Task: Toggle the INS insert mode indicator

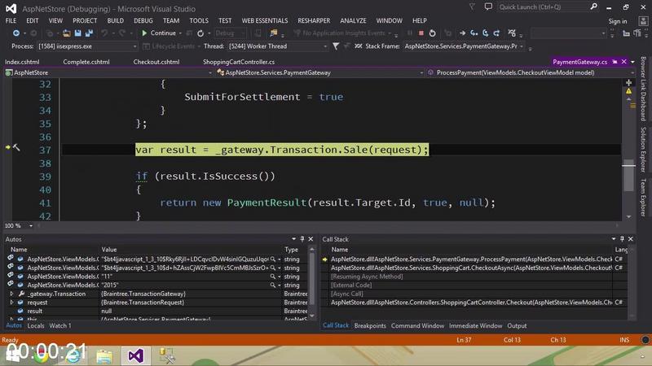Action: 624,340
